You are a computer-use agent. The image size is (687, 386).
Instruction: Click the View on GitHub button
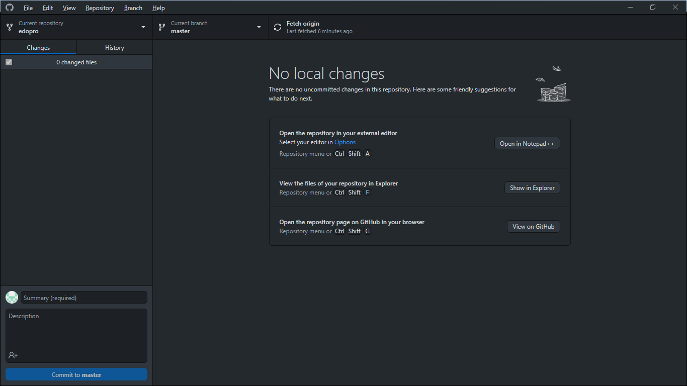pyautogui.click(x=533, y=226)
